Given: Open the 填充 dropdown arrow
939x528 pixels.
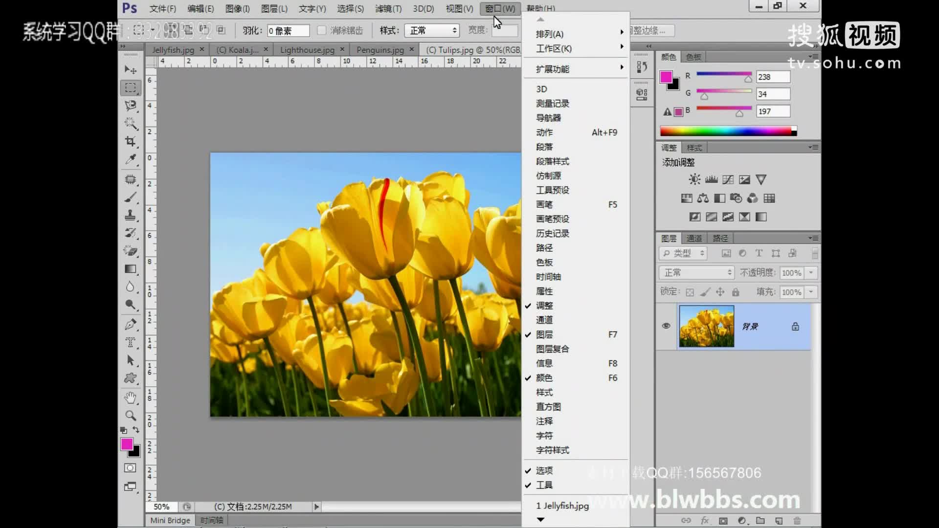Looking at the screenshot, I should tap(811, 292).
